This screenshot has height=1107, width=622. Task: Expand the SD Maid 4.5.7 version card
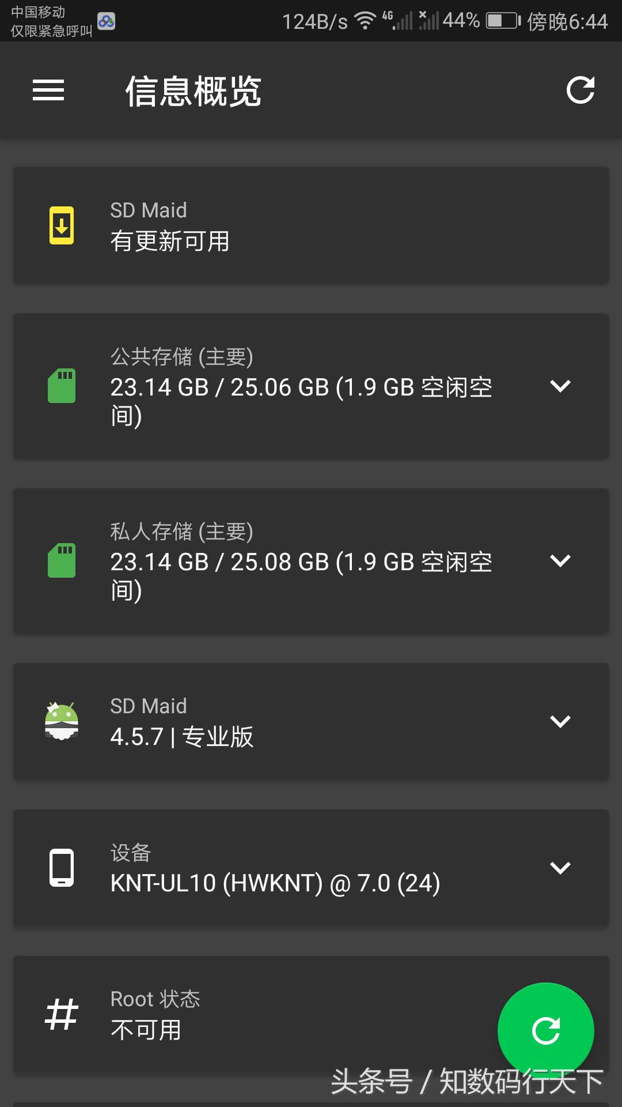coord(560,721)
